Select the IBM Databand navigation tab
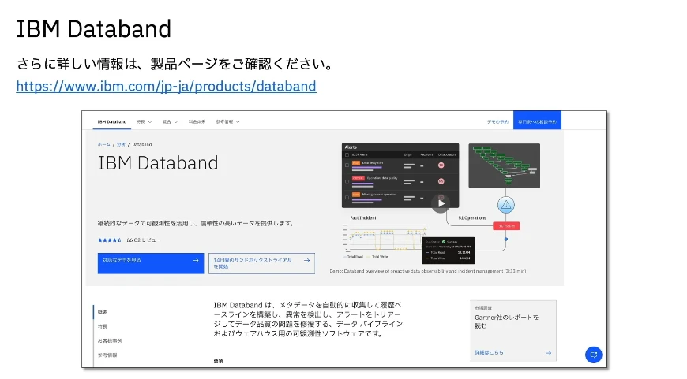 click(x=111, y=122)
